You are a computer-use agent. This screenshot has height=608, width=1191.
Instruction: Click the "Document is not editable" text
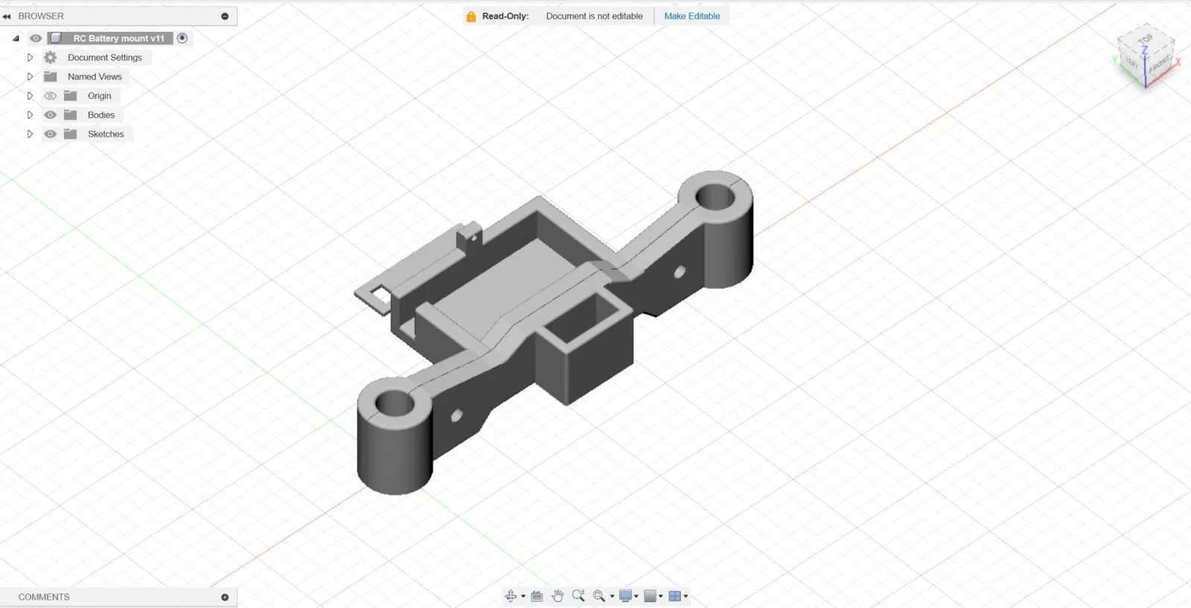594,16
